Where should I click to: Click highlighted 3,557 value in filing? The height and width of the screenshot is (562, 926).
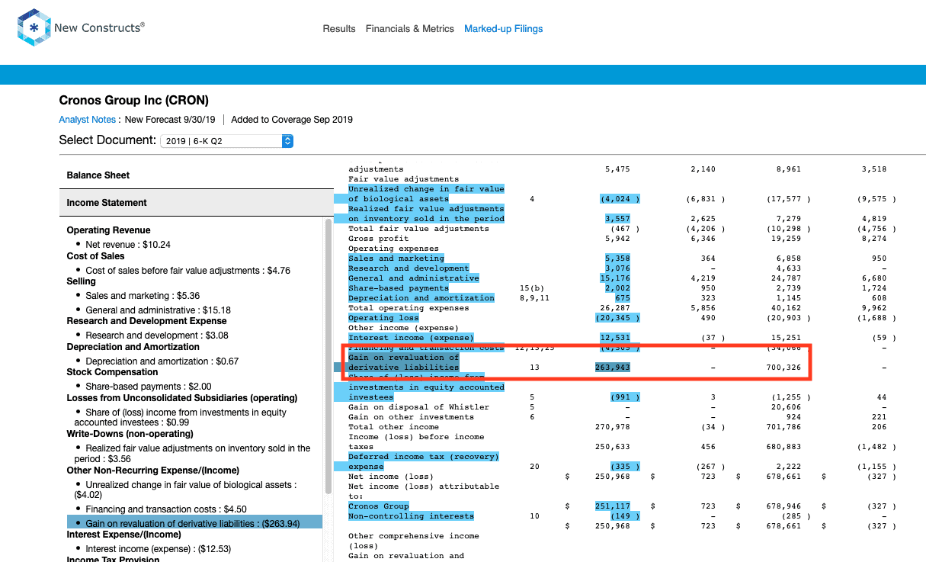617,219
